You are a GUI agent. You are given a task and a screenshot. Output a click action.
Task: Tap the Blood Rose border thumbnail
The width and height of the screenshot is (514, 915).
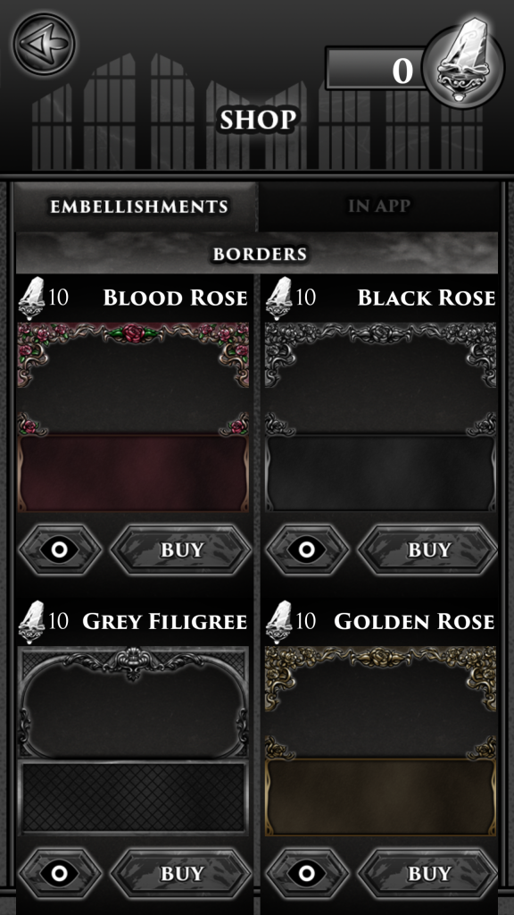click(134, 417)
